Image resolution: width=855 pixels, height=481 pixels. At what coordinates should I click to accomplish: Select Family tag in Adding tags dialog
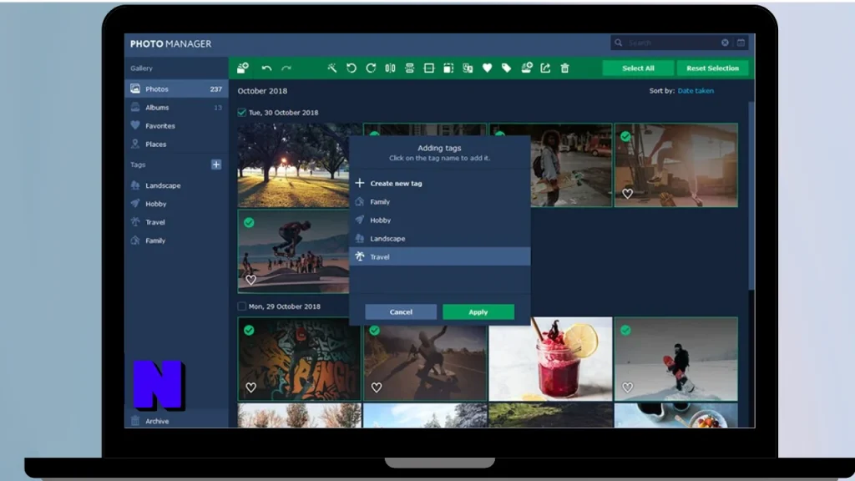coord(439,202)
